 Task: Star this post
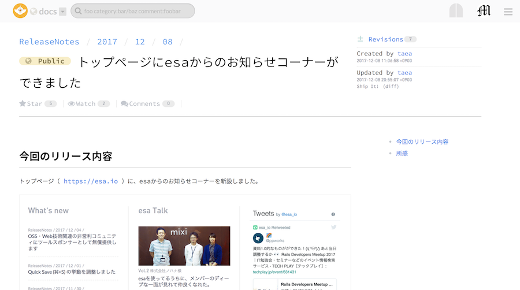pyautogui.click(x=31, y=104)
